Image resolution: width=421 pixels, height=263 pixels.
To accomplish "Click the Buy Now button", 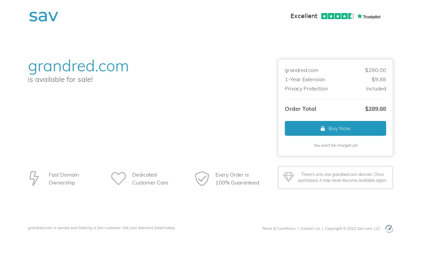I will click(x=335, y=128).
